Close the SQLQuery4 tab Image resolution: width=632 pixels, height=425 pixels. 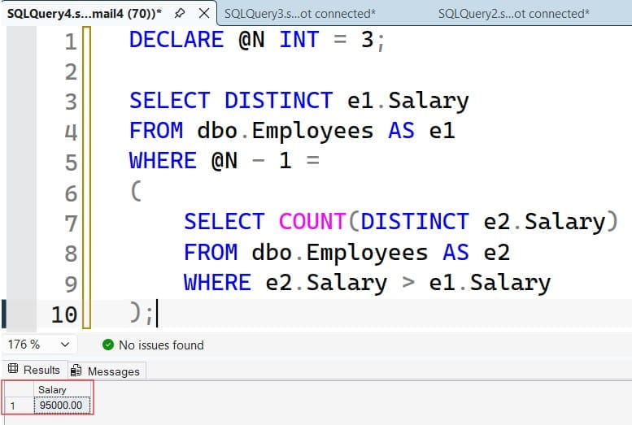point(204,13)
